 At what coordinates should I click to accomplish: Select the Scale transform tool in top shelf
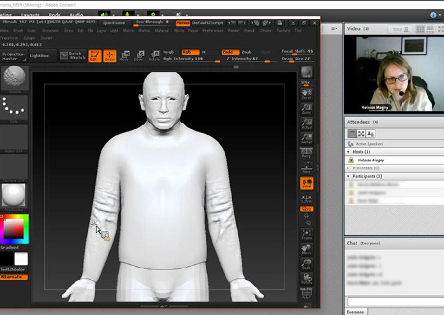coord(139,56)
